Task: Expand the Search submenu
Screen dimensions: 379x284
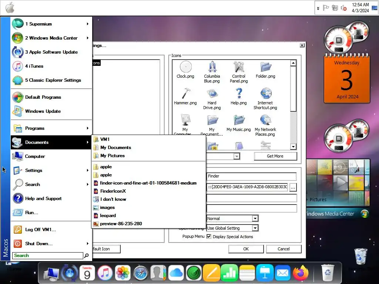Action: coord(51,185)
